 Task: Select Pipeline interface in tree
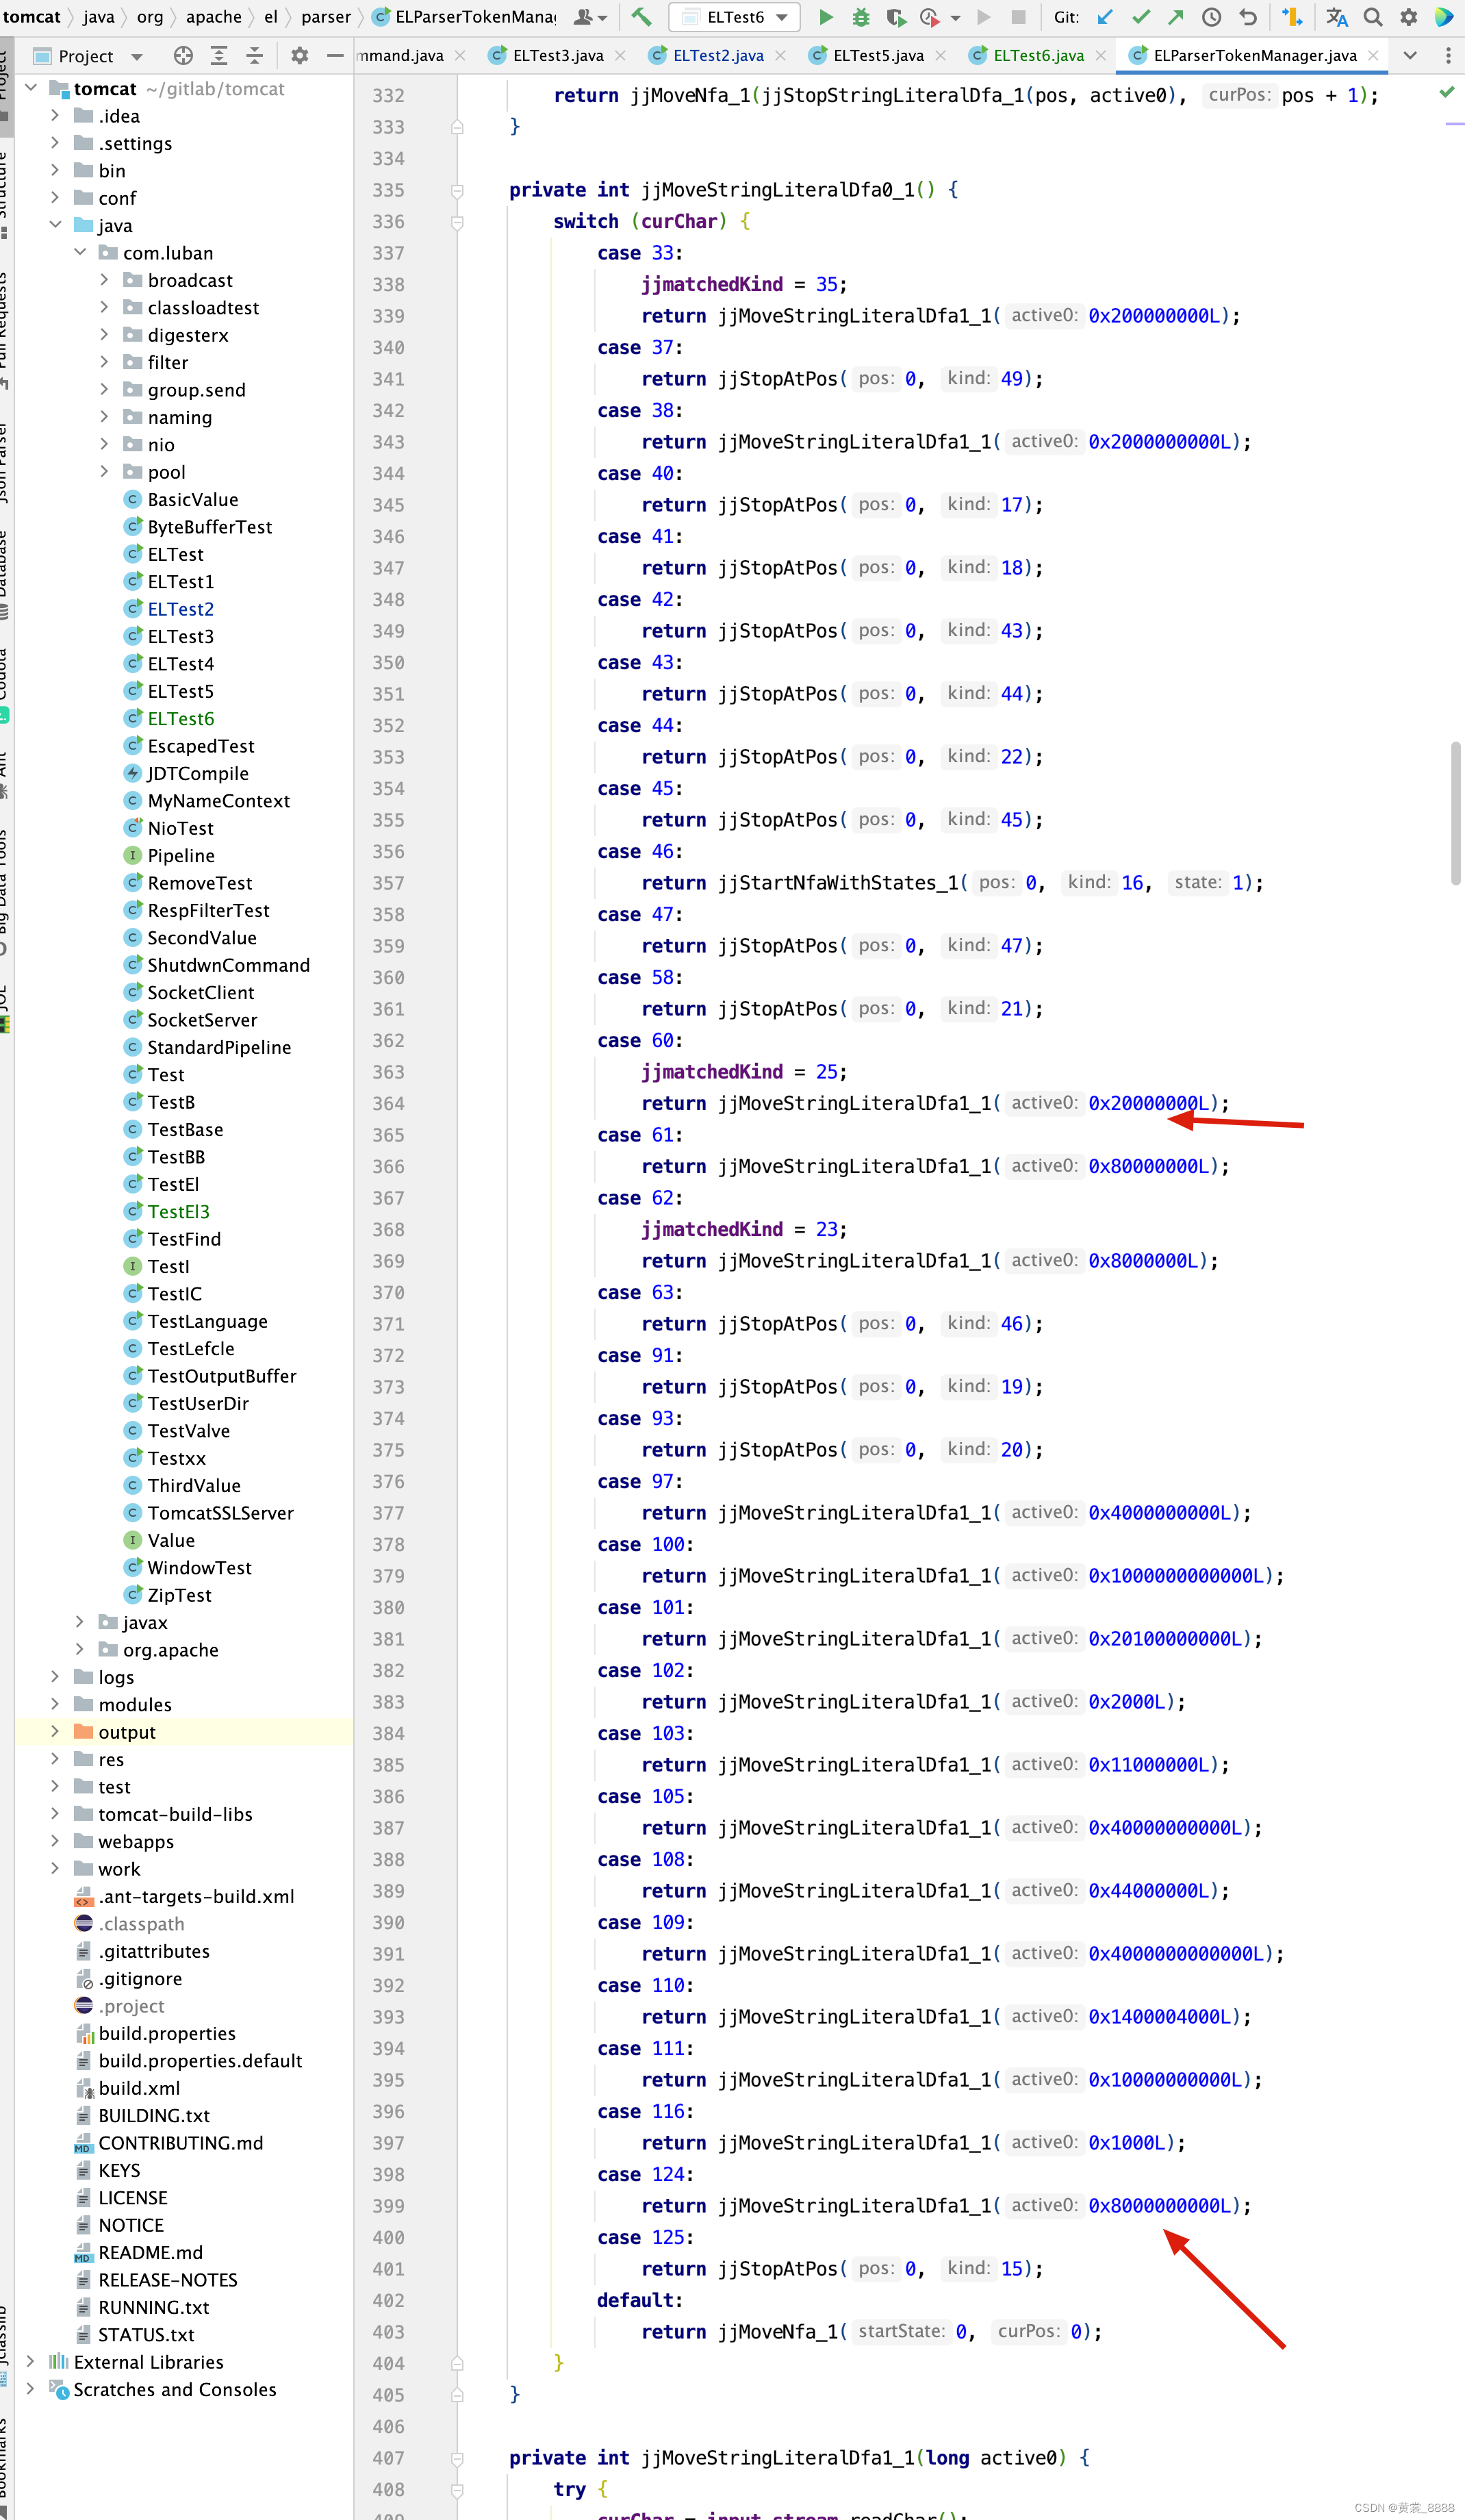coord(180,855)
